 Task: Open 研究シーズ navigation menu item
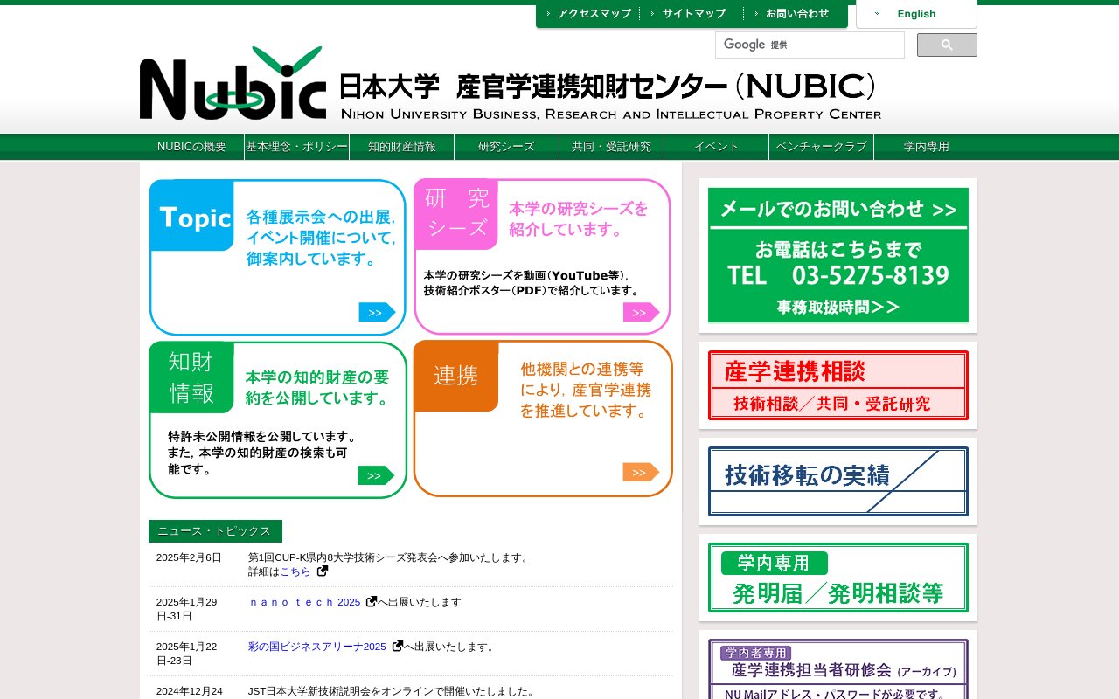(x=506, y=147)
